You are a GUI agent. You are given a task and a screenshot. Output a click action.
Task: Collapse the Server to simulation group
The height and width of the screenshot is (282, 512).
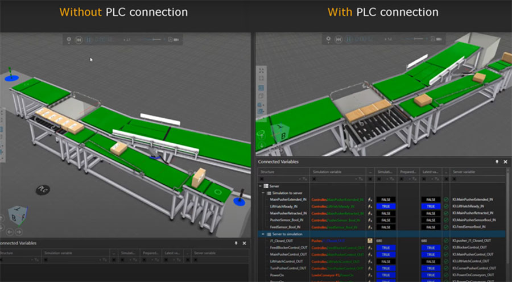click(262, 234)
